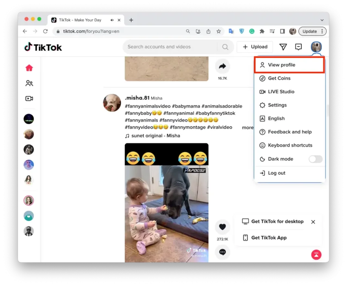The height and width of the screenshot is (286, 347).
Task: Expand the caption with the more link
Action: (247, 127)
